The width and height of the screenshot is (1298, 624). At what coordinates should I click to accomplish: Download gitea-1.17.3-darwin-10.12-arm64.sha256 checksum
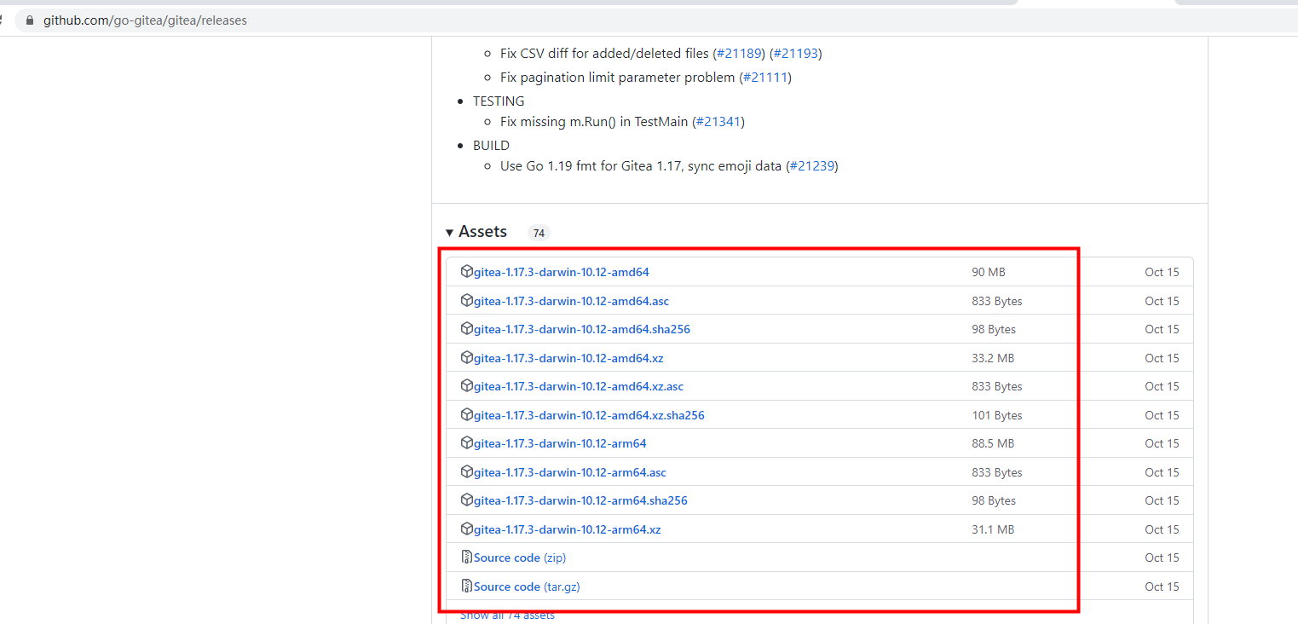pos(580,500)
